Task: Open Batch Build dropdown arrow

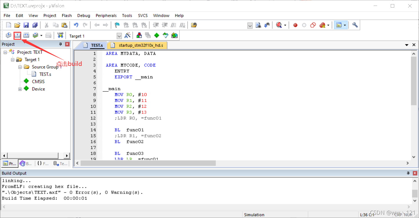Action: (41, 36)
